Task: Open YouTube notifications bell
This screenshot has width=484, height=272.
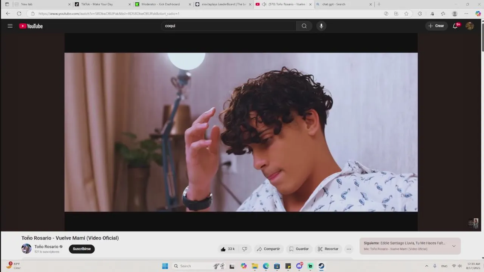Action: [x=455, y=26]
